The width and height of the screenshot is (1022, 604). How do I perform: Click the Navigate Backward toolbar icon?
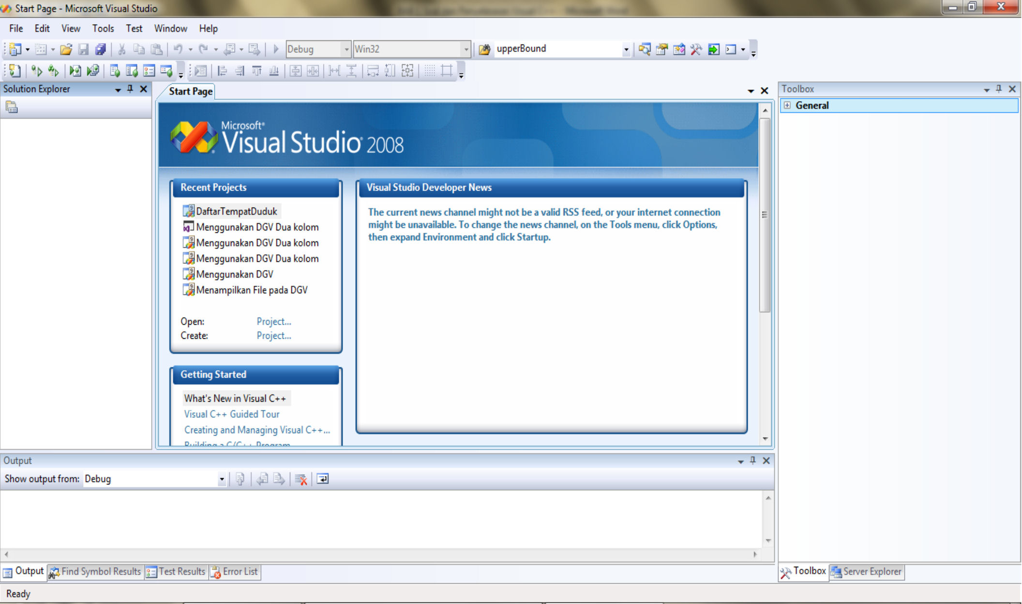(229, 49)
